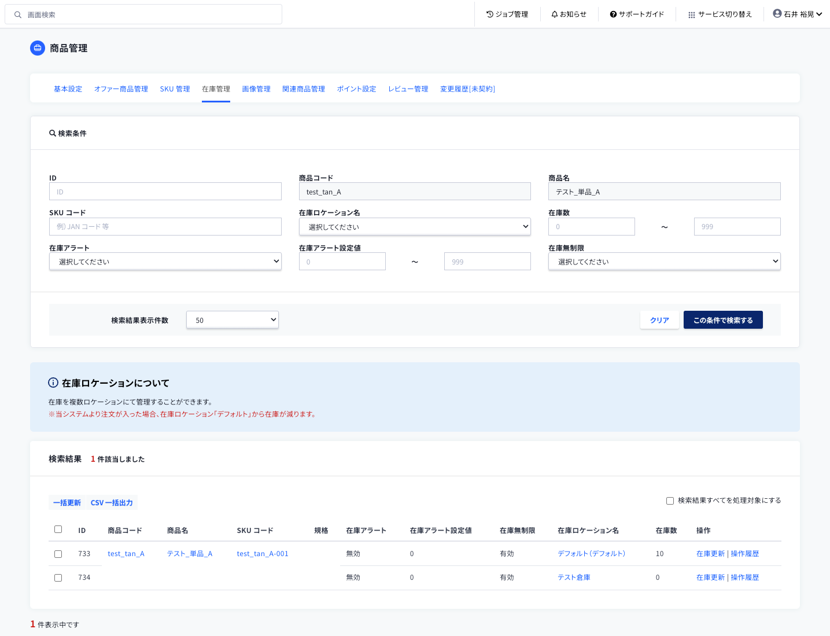This screenshot has height=636, width=830.
Task: Click the お知らせ bell icon
Action: pyautogui.click(x=555, y=14)
